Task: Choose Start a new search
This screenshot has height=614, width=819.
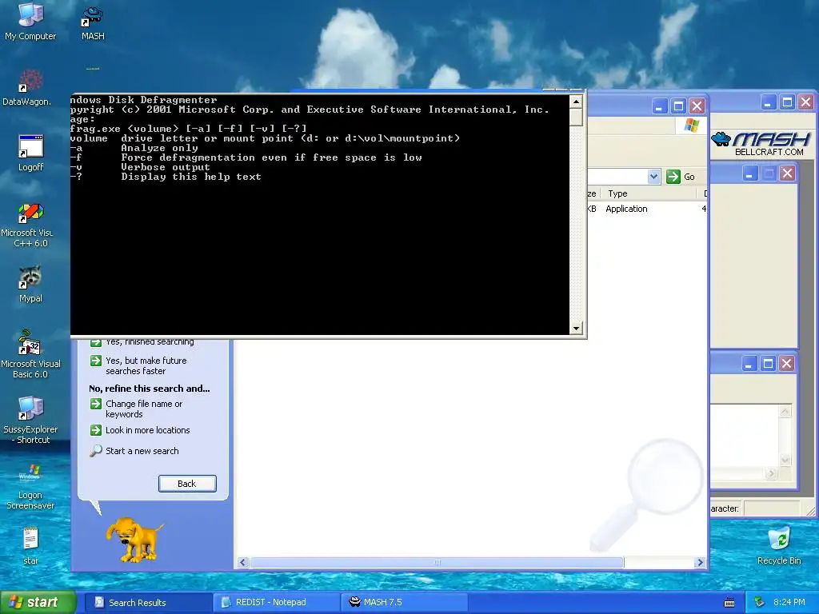Action: tap(142, 451)
